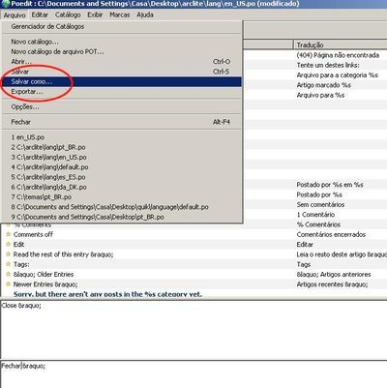Click the star icon next to Edit
Viewport: 387px width, 388px height.
9,244
